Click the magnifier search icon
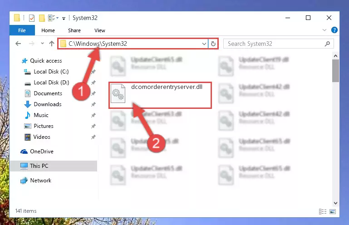 (327, 44)
